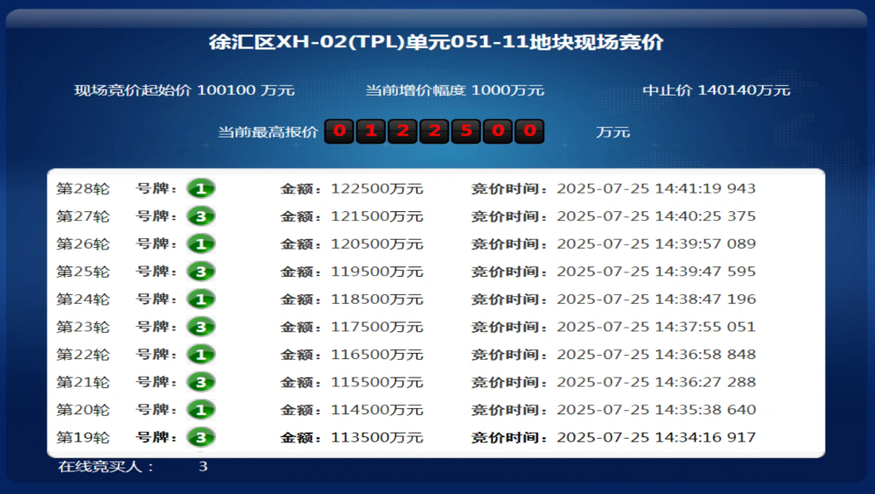Click bid time 2025-07-25 14:36:27 288
Viewport: 875px width, 494px height.
tap(656, 382)
